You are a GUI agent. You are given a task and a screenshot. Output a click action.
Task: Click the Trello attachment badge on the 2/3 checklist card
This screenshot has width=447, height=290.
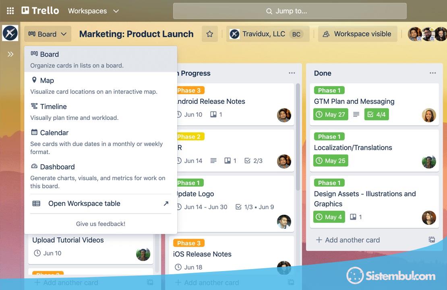(x=230, y=160)
